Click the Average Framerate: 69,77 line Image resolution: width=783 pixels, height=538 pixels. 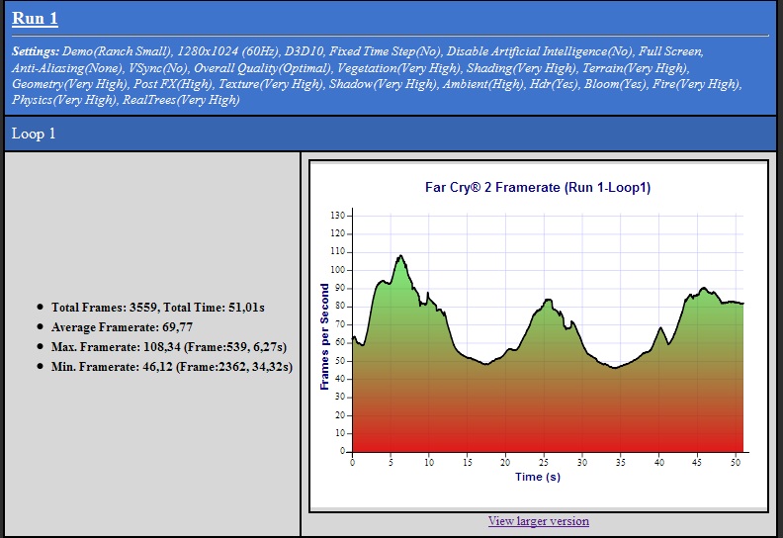point(122,327)
